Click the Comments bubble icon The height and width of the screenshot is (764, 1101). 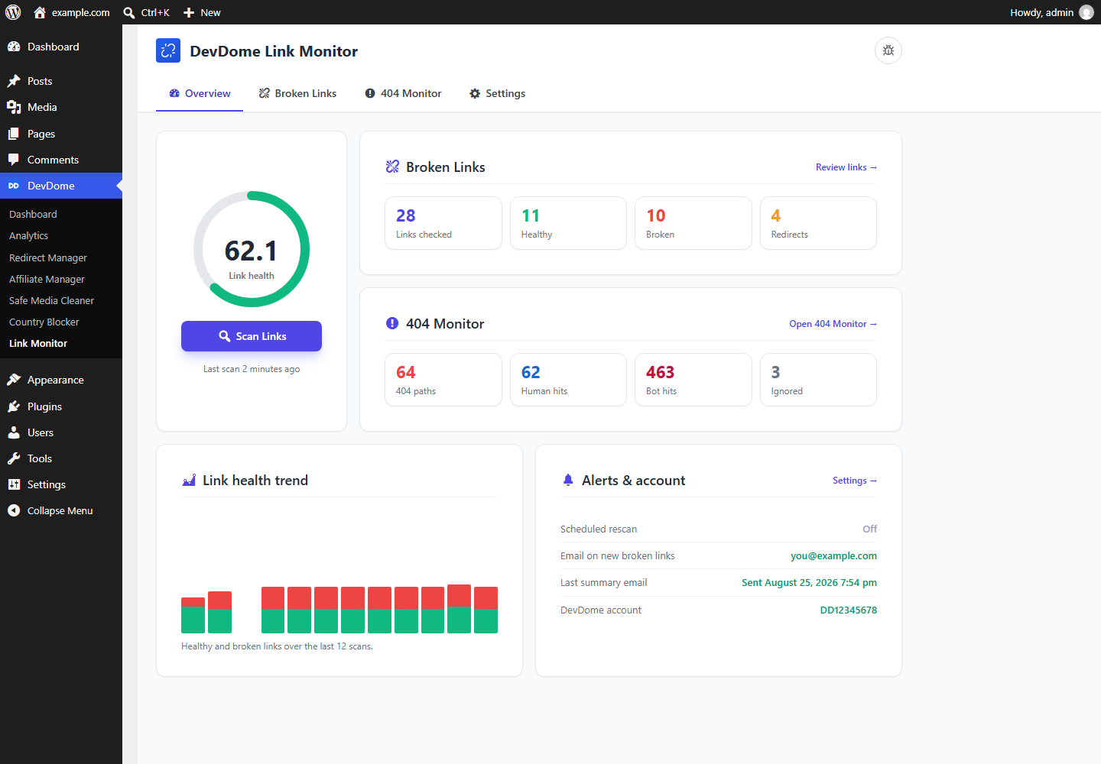(x=14, y=160)
